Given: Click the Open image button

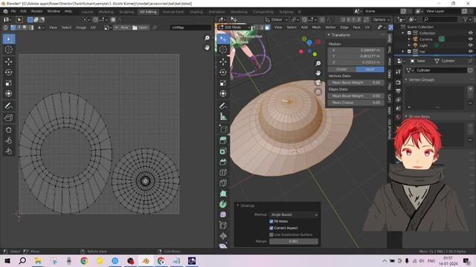Looking at the screenshot, I should [141, 27].
